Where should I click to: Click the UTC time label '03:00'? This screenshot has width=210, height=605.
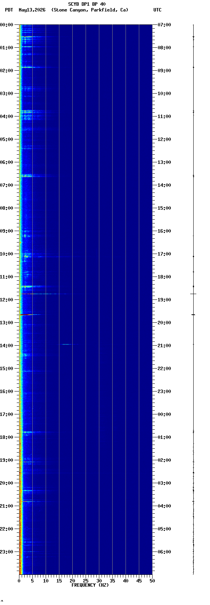click(x=164, y=483)
